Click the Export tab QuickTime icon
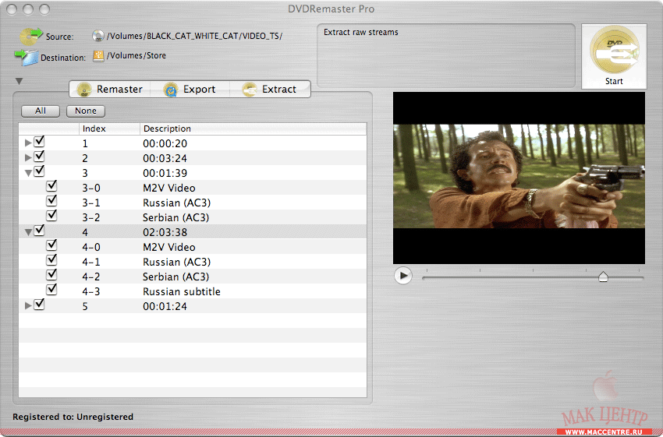 [x=170, y=90]
